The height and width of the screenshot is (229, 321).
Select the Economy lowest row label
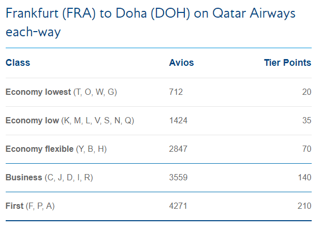pos(38,92)
